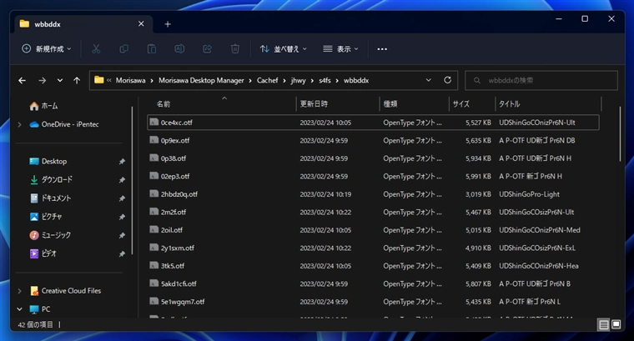634x341 pixels.
Task: Go back with the left arrow
Action: (x=23, y=80)
